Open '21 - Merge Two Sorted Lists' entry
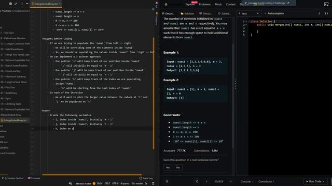This screenshot has height=186, width=332. pos(15,55)
